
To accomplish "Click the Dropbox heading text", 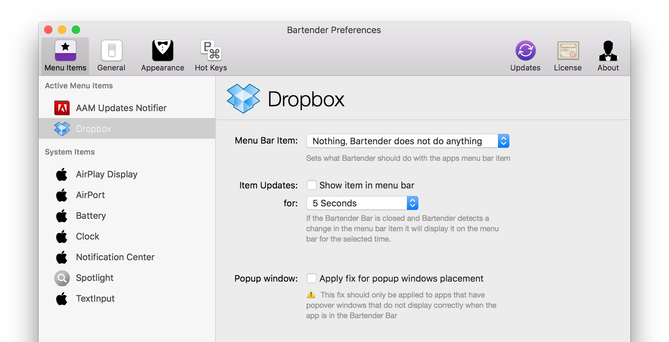I will point(306,99).
